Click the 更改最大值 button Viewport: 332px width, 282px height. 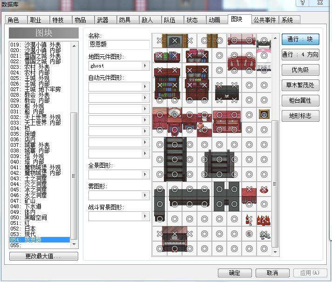click(x=44, y=256)
